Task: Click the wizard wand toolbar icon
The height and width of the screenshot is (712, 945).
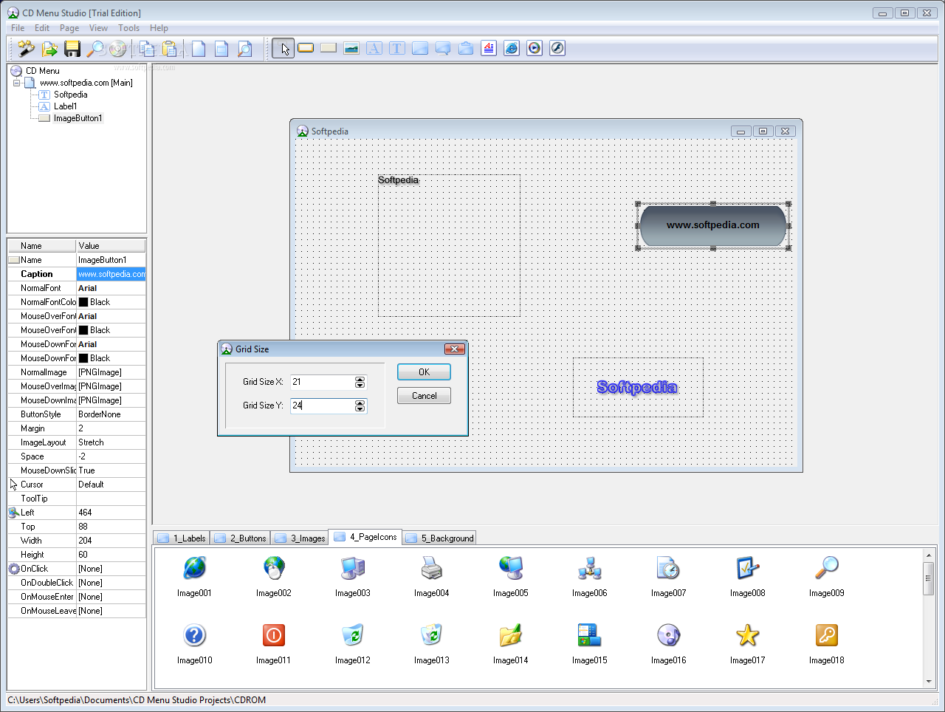Action: pos(27,49)
